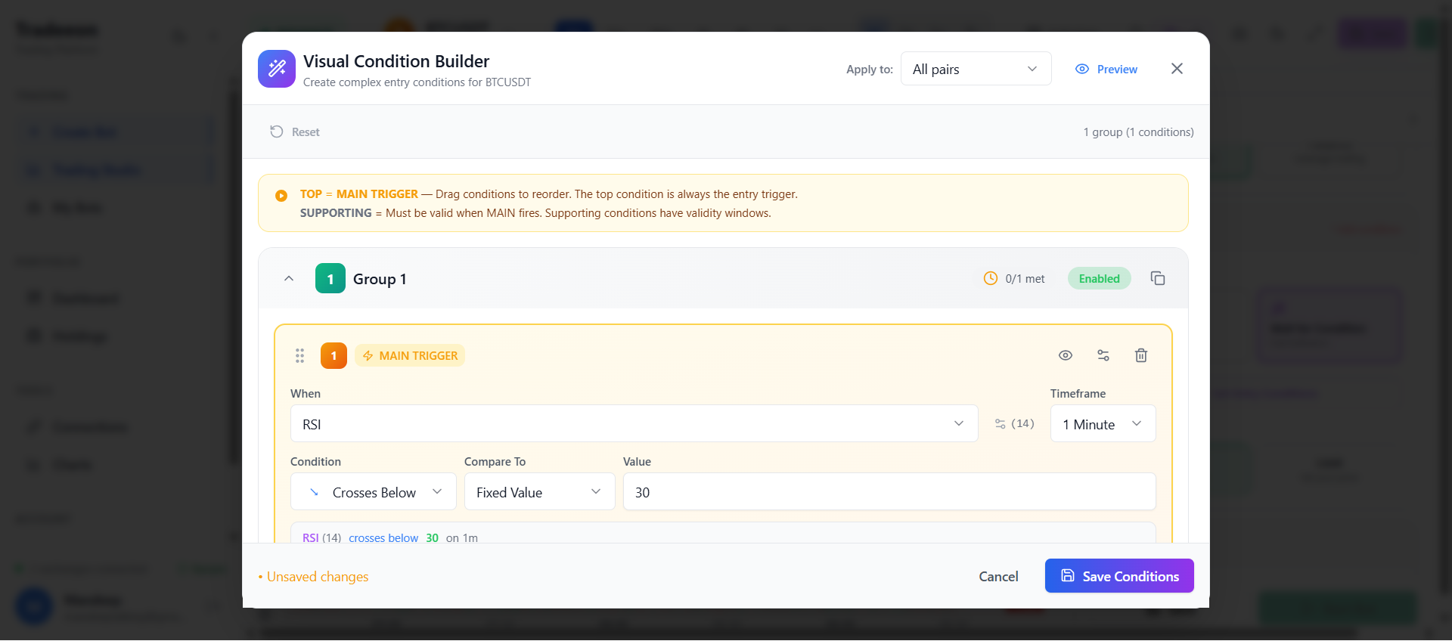This screenshot has height=641, width=1452.
Task: Collapse Group 1 with the chevron
Action: click(x=289, y=278)
